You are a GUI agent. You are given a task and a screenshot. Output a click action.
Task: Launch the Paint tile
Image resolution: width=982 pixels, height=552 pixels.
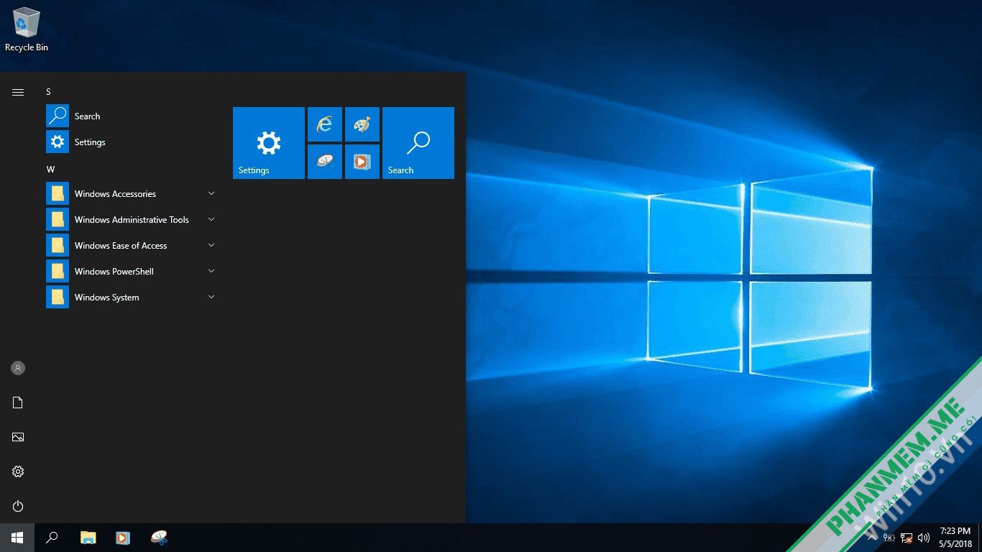pos(362,124)
